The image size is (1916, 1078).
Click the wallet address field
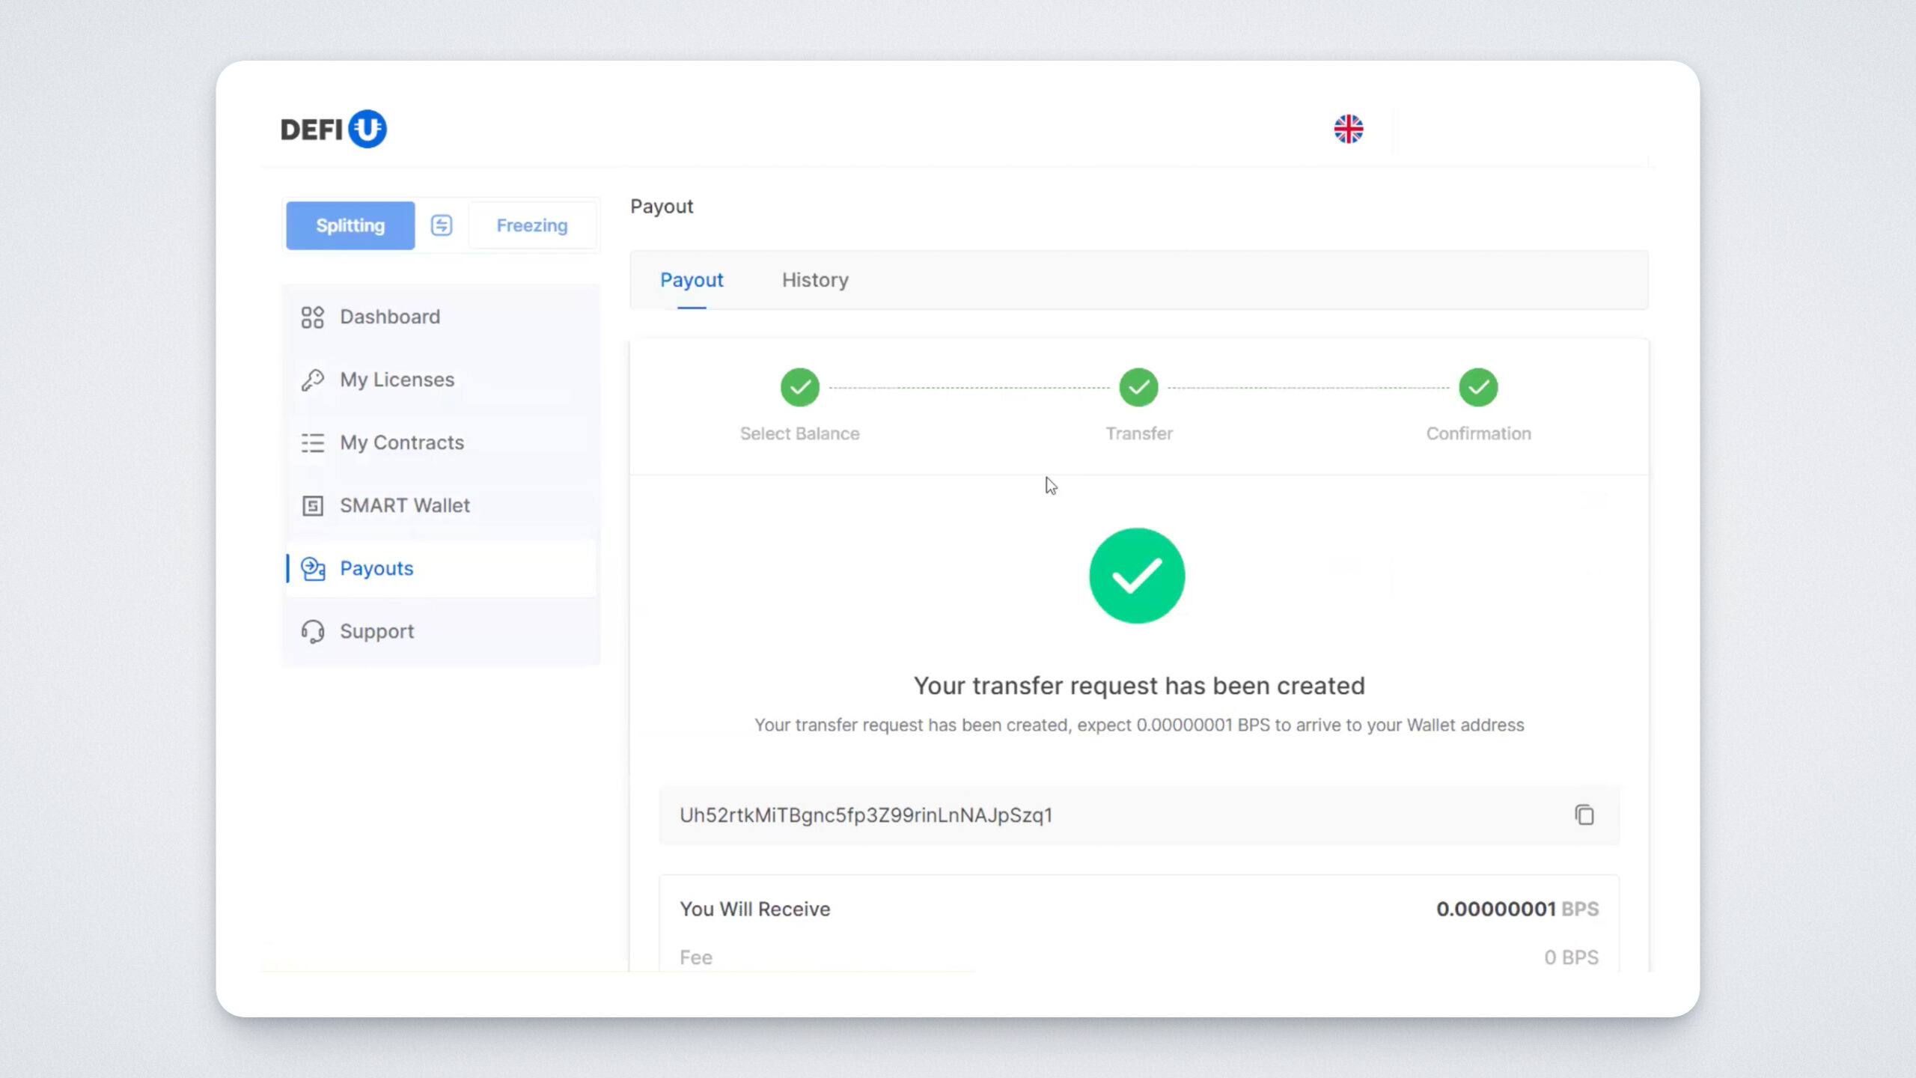[1048, 814]
